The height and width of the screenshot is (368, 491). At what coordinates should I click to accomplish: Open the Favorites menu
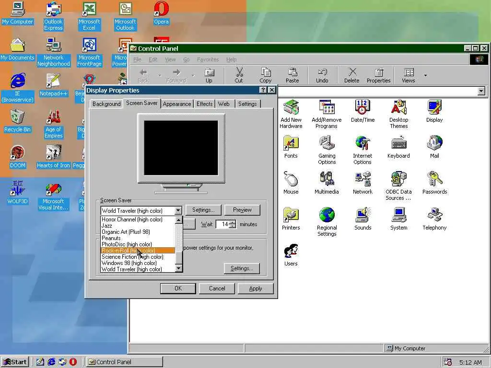coord(208,59)
